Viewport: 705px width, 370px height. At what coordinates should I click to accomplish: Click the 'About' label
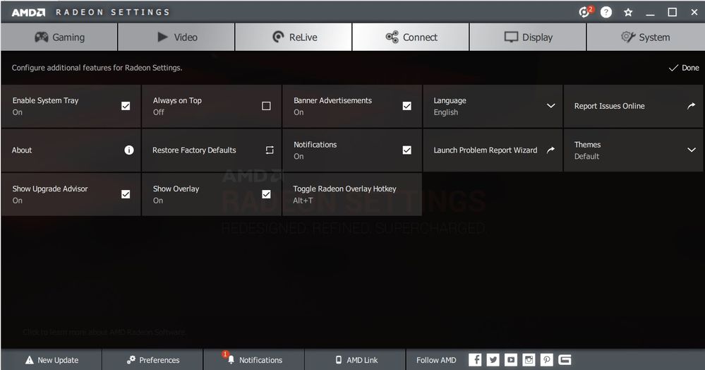[22, 150]
